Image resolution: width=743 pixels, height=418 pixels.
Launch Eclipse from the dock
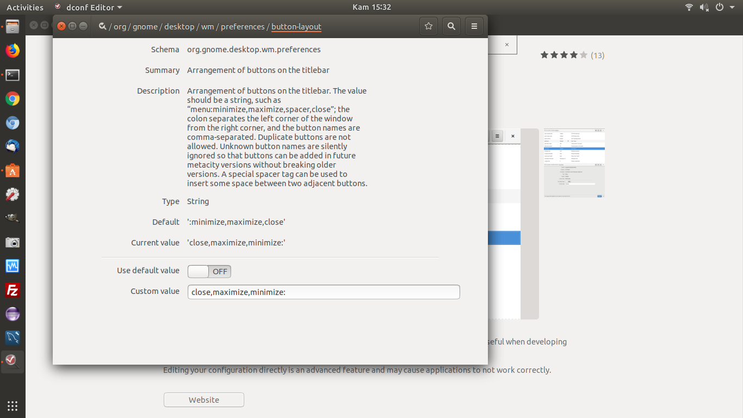point(13,314)
